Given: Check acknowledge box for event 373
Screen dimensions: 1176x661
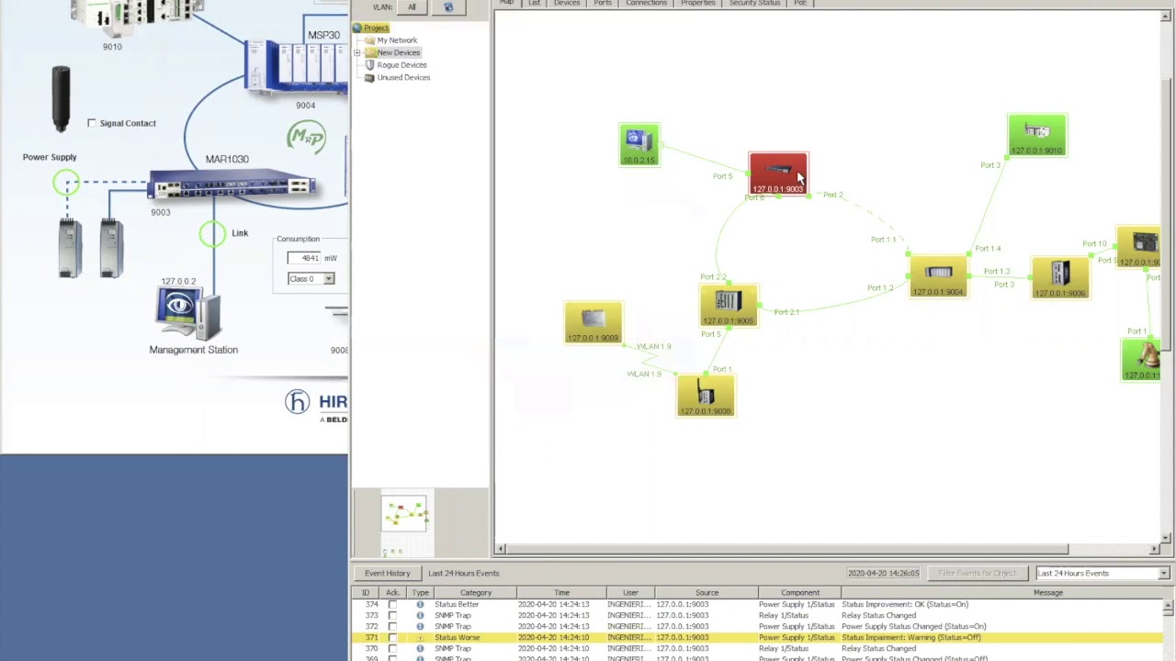Looking at the screenshot, I should [392, 616].
